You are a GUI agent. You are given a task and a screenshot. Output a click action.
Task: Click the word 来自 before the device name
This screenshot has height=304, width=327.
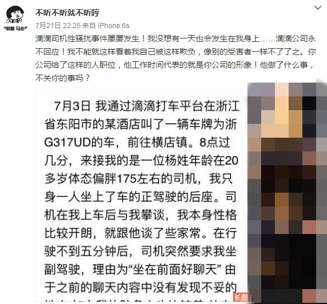tap(89, 26)
